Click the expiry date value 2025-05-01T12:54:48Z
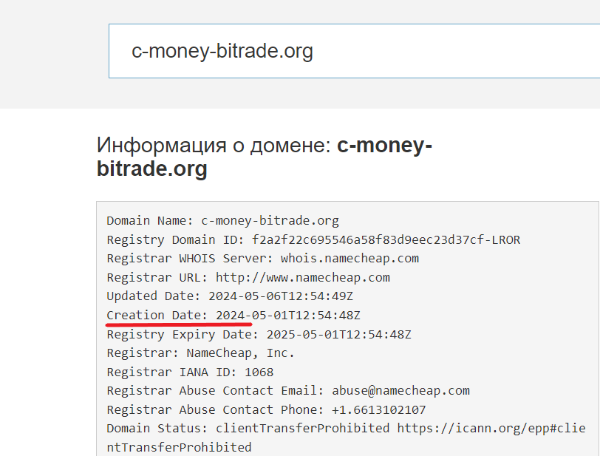Image resolution: width=600 pixels, height=456 pixels. 338,334
